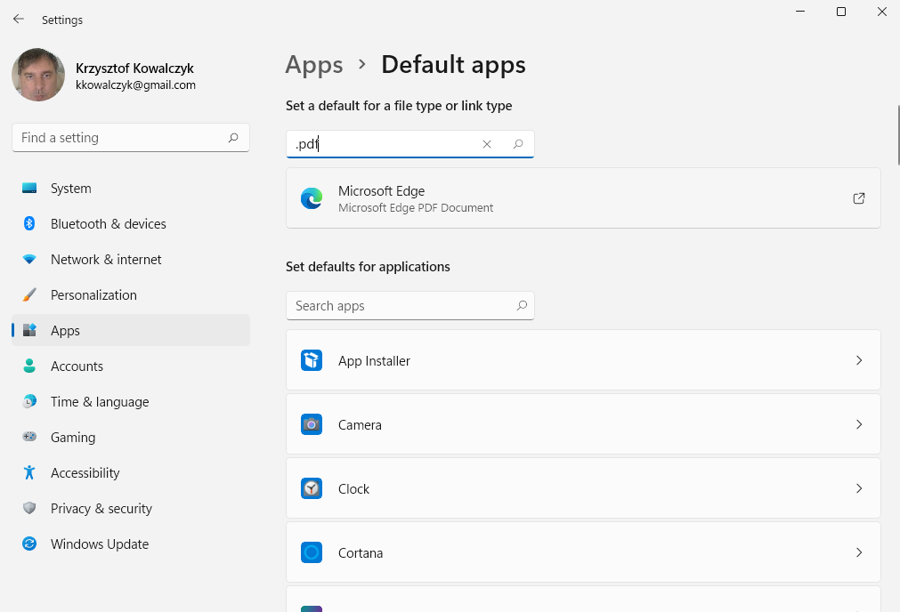Open the user profile picture

coord(38,75)
